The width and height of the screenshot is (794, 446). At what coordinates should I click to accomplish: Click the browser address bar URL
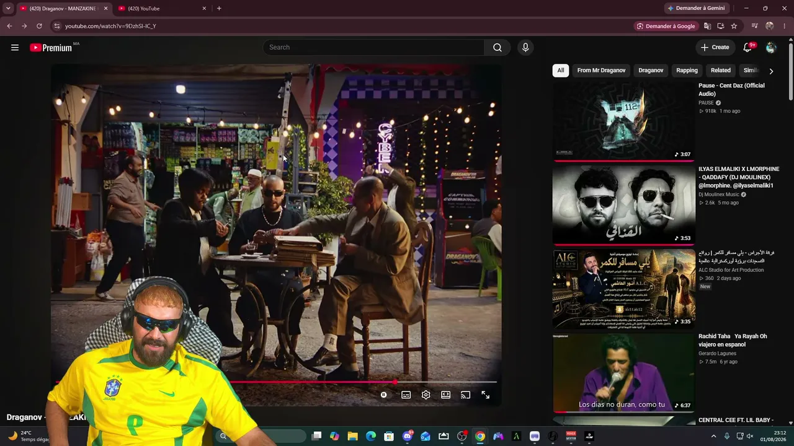110,26
